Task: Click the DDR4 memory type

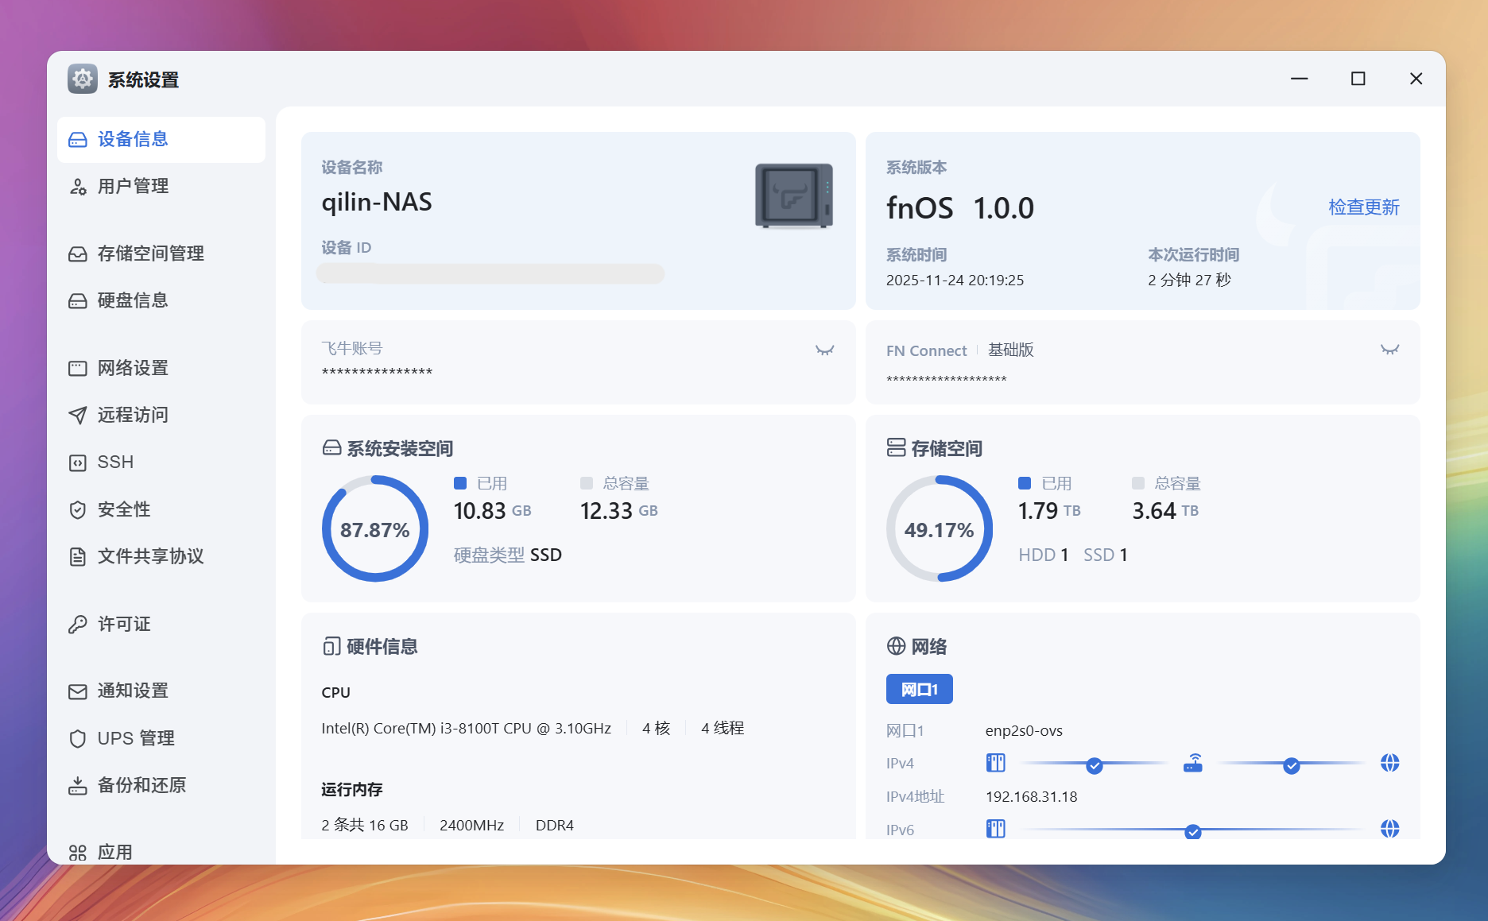Action: click(x=555, y=826)
